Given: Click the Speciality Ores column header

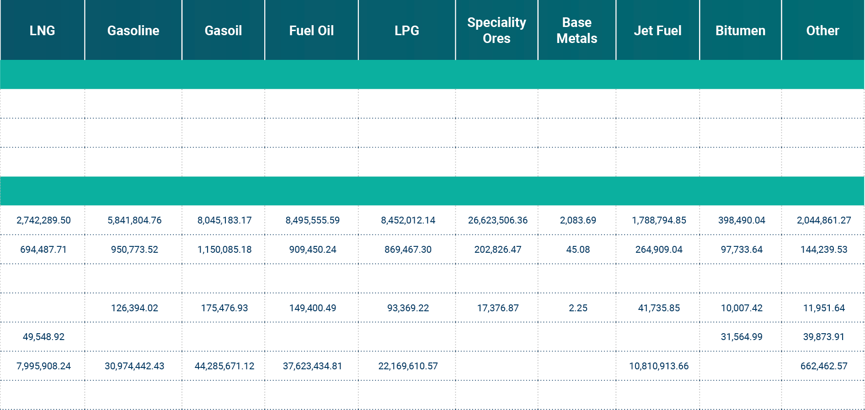Looking at the screenshot, I should [x=497, y=30].
